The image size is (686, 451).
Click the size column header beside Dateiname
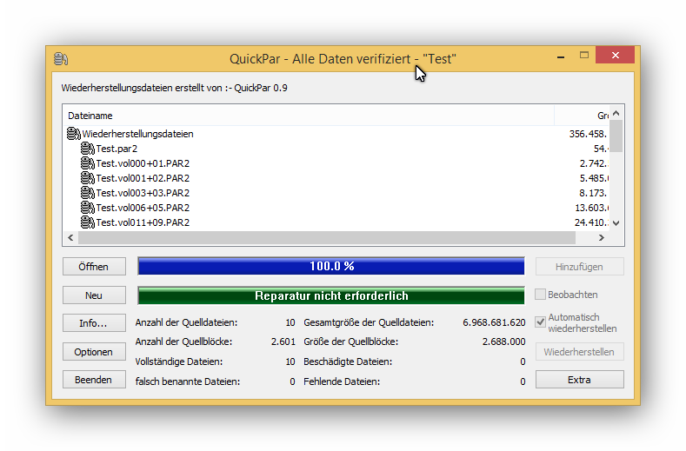click(x=582, y=116)
